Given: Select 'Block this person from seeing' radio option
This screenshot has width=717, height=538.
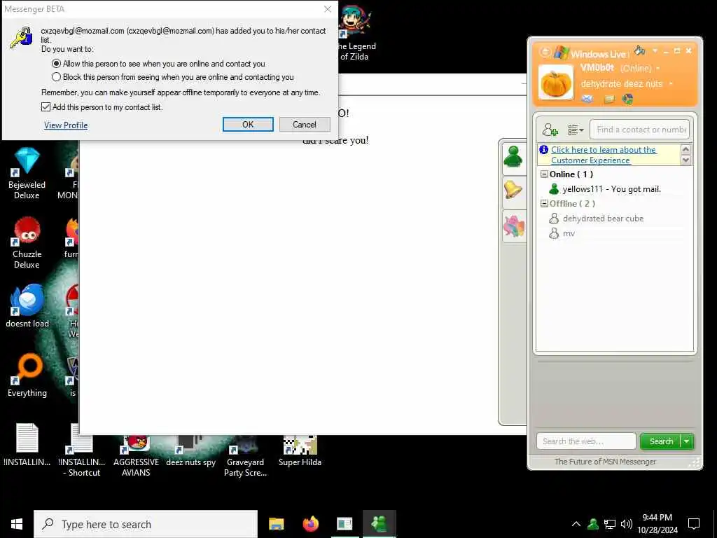Looking at the screenshot, I should [56, 77].
